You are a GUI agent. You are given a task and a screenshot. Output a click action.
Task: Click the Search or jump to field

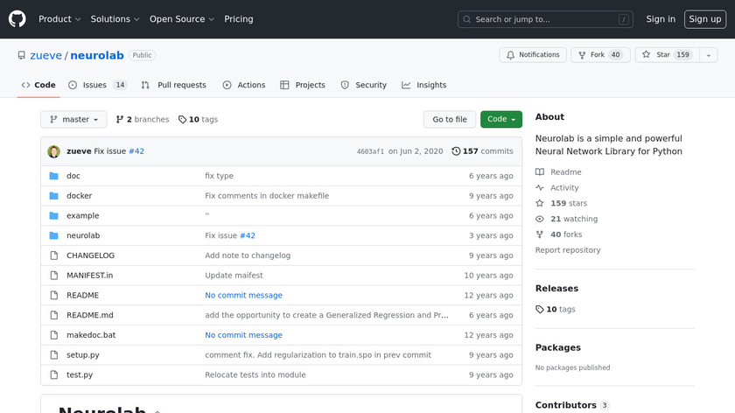point(545,19)
